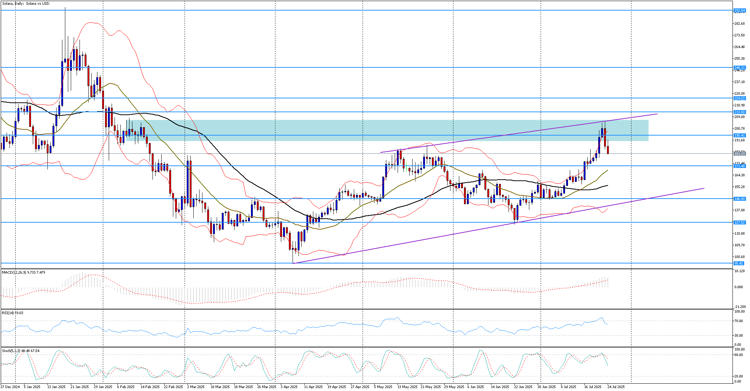This screenshot has width=750, height=391.
Task: Click the 8 Jul 2025 date label
Action: 569,387
